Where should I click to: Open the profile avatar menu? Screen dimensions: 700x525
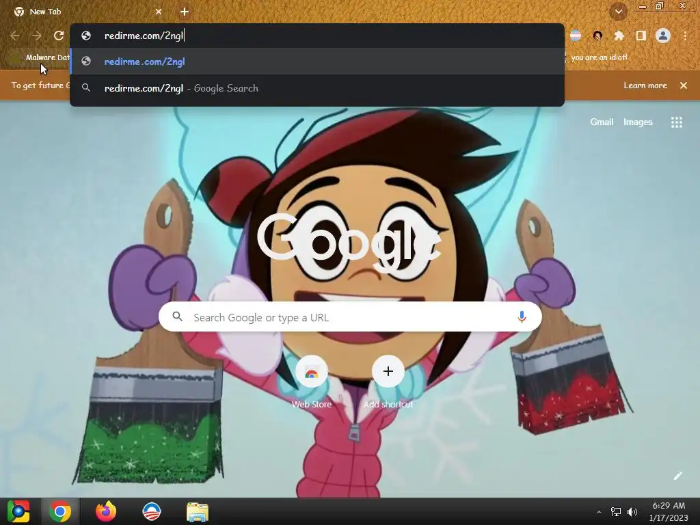(663, 36)
